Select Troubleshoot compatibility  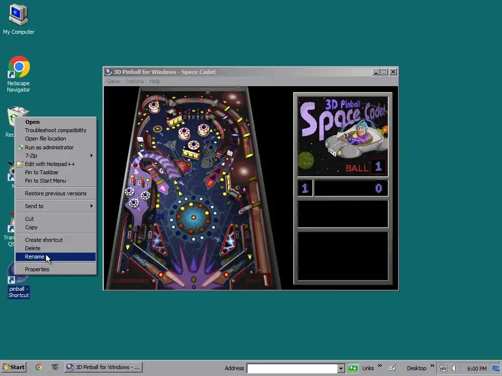55,130
